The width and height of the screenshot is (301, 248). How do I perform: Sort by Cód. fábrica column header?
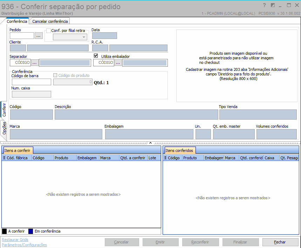click(x=19, y=158)
